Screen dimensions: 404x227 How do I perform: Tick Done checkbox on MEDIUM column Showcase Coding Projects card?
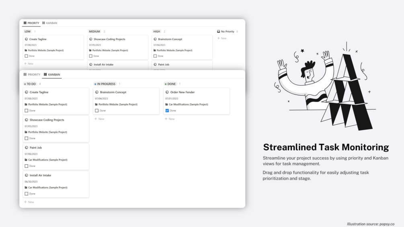click(x=91, y=56)
